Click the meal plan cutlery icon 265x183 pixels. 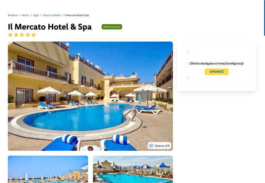pos(187,78)
